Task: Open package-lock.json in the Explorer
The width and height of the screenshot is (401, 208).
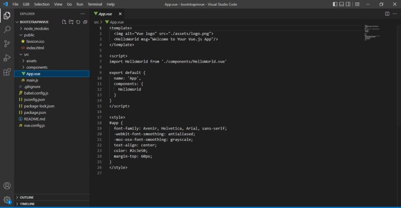Action: 52,106
